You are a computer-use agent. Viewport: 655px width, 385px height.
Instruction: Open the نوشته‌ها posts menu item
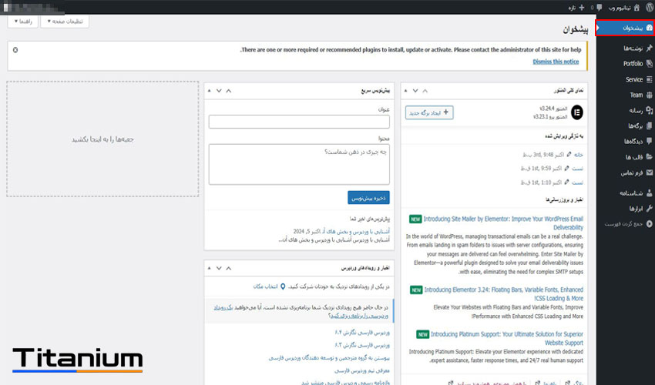pos(633,49)
